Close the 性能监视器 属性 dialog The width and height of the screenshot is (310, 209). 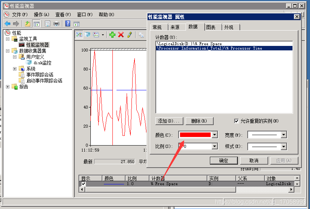click(297, 16)
